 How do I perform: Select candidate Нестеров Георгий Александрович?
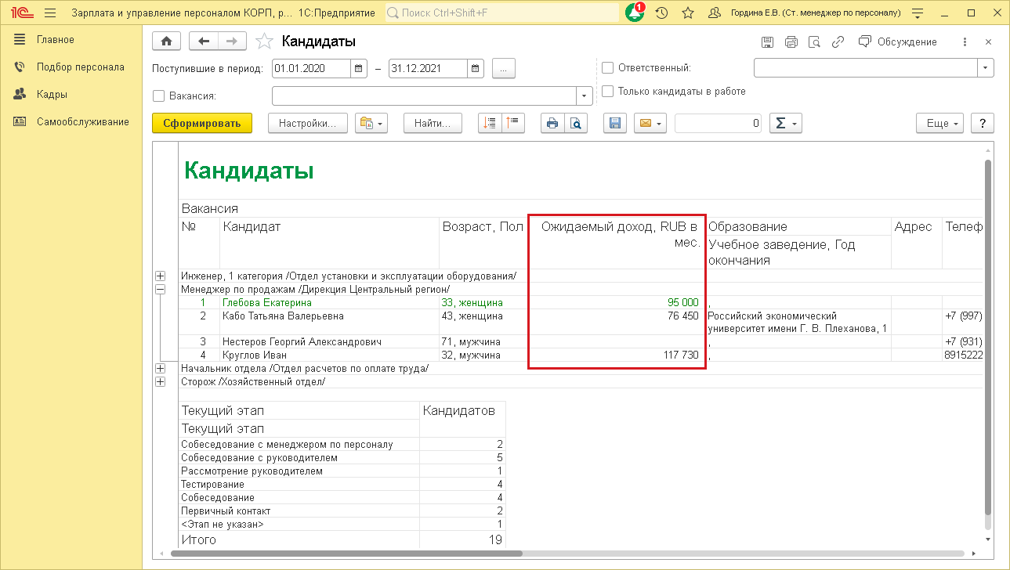point(302,342)
